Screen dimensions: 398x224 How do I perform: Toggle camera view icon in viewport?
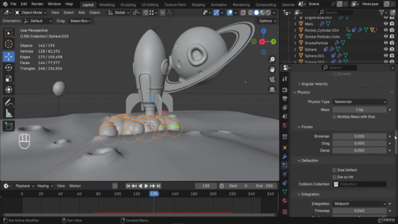(x=272, y=80)
